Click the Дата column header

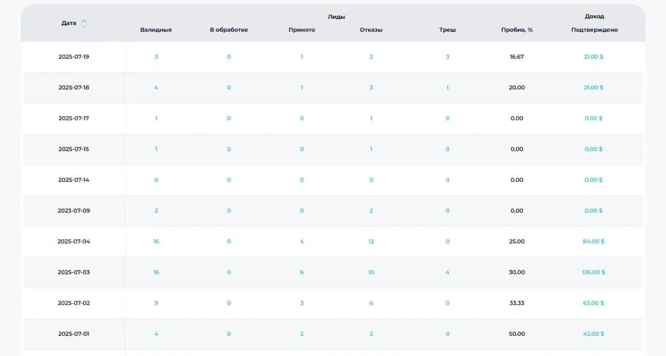coord(69,23)
